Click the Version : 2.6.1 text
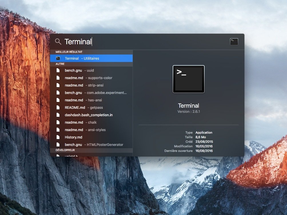 click(189, 112)
